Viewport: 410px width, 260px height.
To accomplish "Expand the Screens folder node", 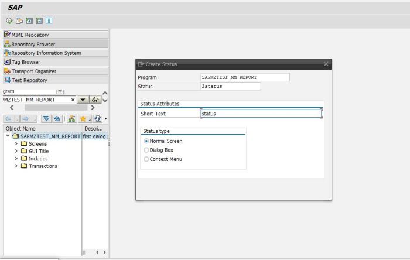I will point(16,143).
